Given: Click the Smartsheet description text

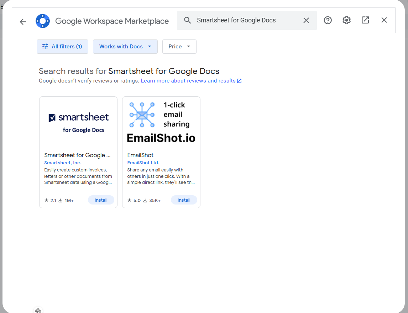Looking at the screenshot, I should pos(78,176).
